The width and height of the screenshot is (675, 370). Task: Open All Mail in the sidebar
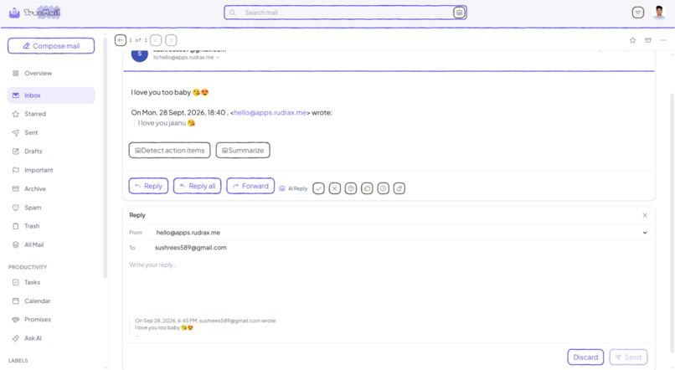51,244
